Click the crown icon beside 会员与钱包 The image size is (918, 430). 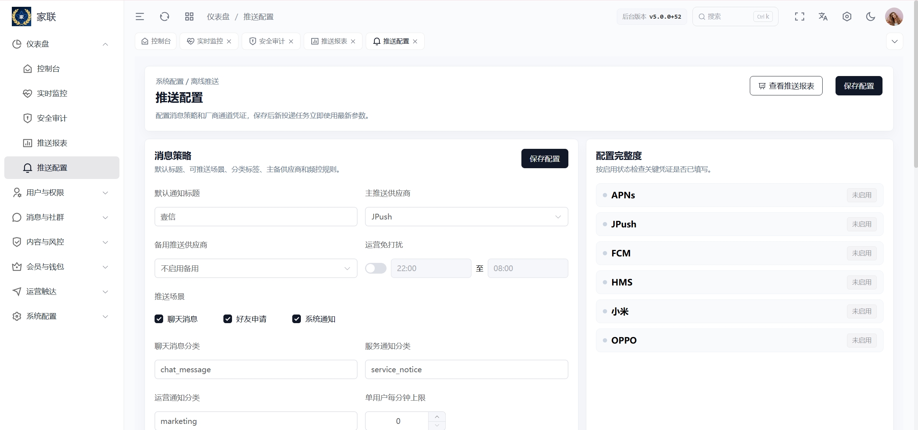coord(17,267)
